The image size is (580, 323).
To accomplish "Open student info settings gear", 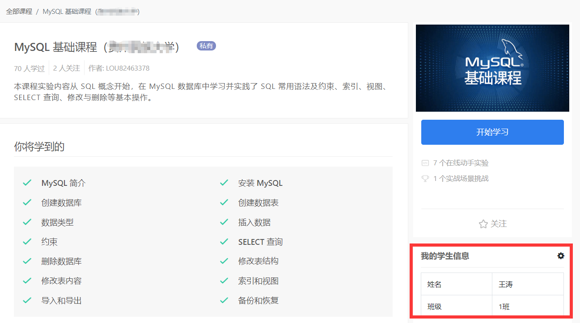I will click(560, 256).
